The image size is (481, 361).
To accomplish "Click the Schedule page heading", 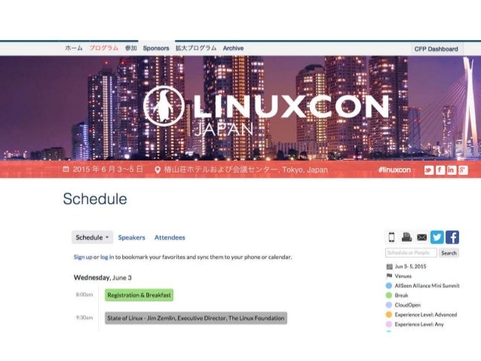I will coord(95,199).
